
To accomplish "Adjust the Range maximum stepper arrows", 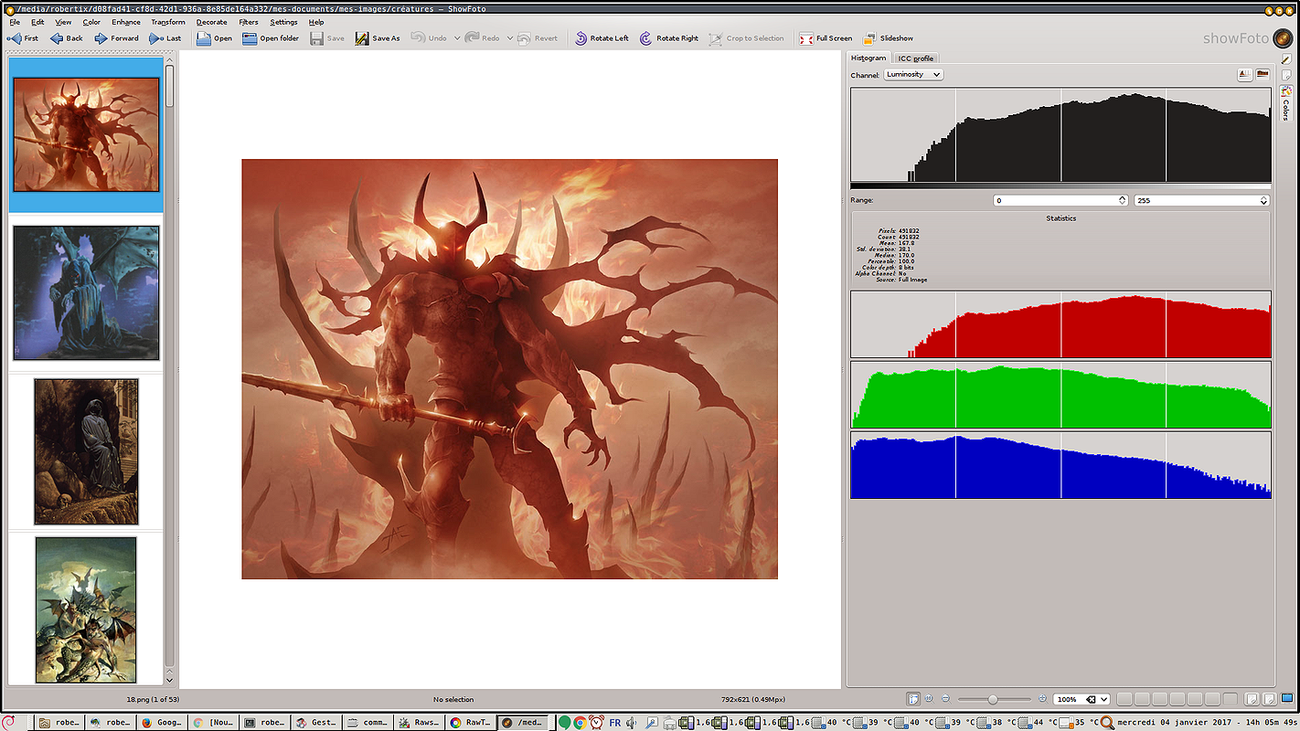I will (x=1264, y=200).
